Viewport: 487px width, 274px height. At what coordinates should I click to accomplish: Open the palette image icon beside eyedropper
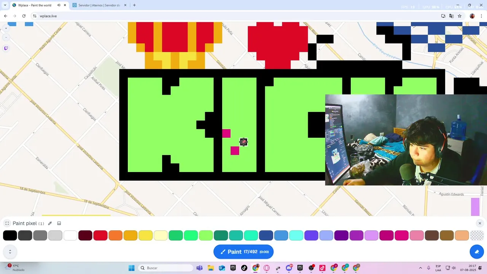coord(59,223)
